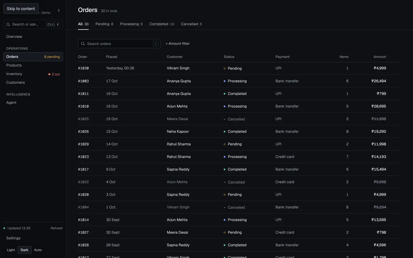The width and height of the screenshot is (413, 258).
Task: Click the amount ₹28,695
Action: click(x=379, y=106)
